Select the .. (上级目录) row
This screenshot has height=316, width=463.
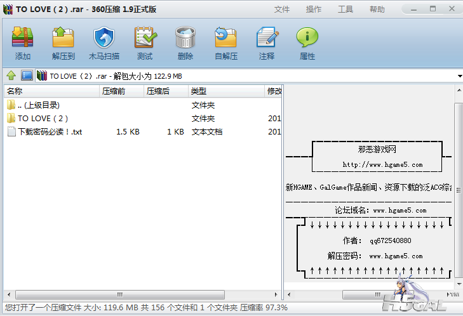pos(143,105)
